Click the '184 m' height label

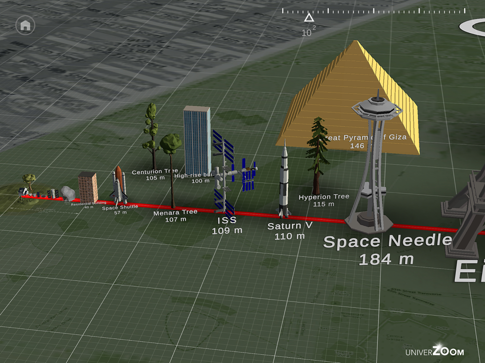coord(387,259)
